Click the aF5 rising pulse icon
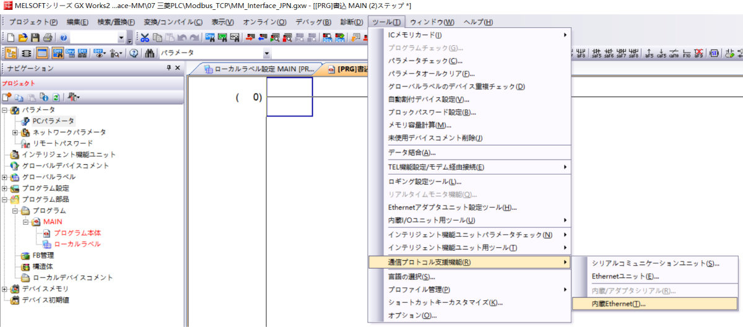The image size is (743, 327). [649, 53]
